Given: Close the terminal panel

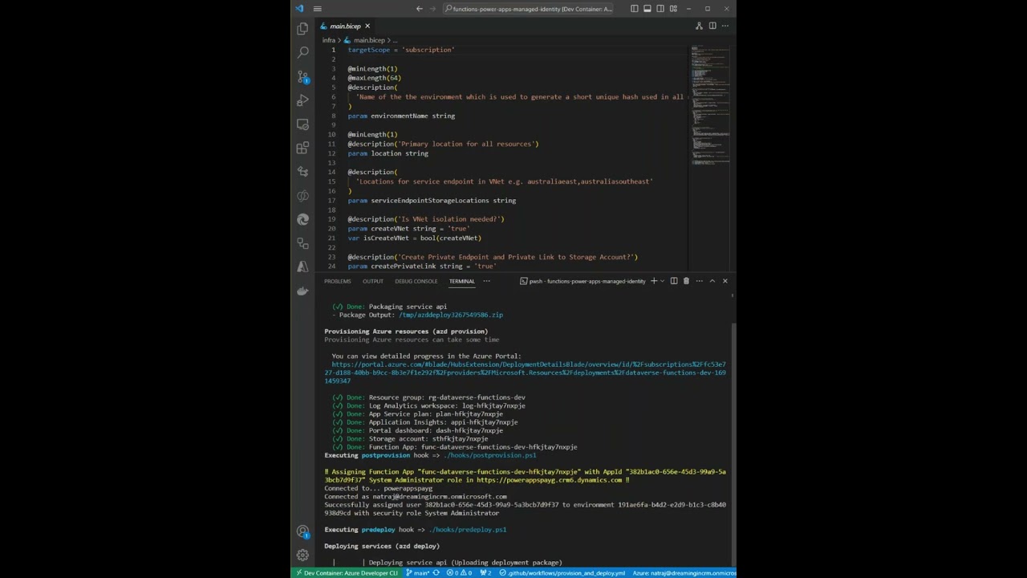Looking at the screenshot, I should point(725,281).
